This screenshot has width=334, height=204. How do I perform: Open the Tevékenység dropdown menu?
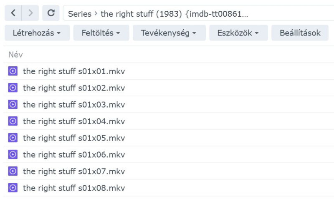coord(169,33)
